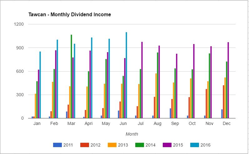Click the green Mar 2014 bar

tap(71, 77)
